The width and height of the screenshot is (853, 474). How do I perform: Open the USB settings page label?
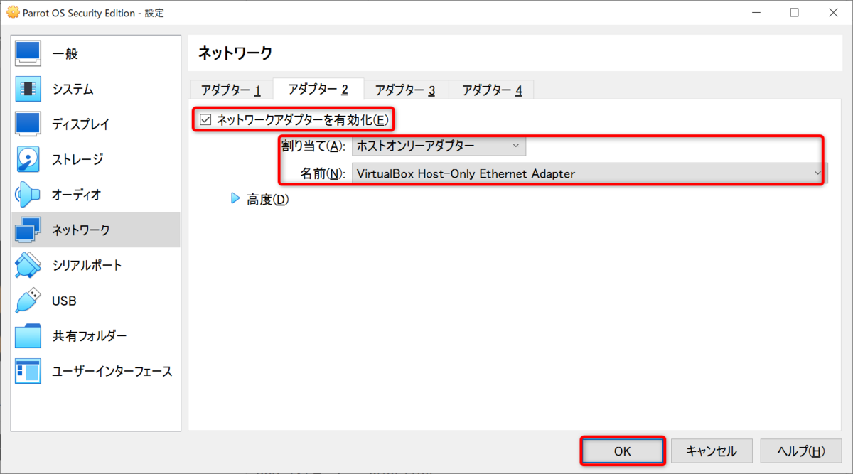[64, 301]
